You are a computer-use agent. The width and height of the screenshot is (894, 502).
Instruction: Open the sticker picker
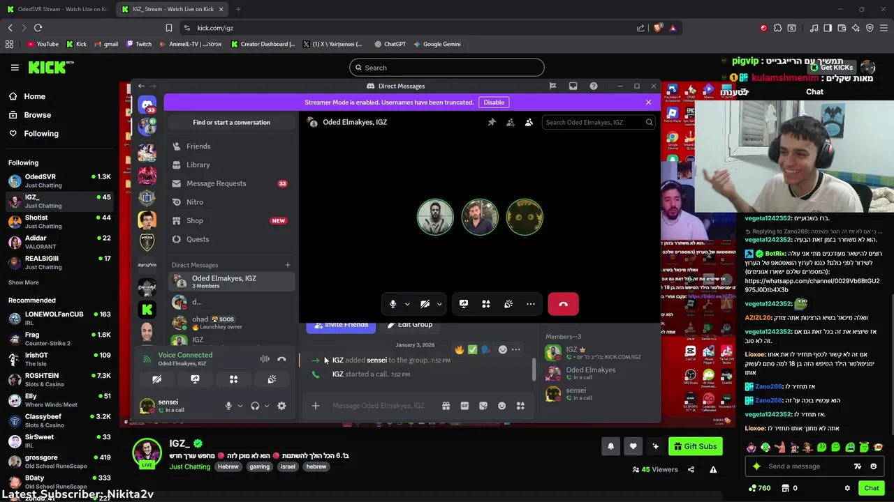click(483, 406)
